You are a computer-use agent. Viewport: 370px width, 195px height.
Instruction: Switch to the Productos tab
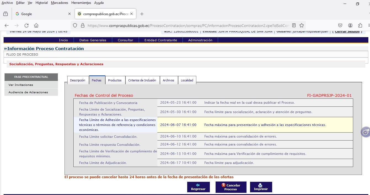pyautogui.click(x=115, y=80)
